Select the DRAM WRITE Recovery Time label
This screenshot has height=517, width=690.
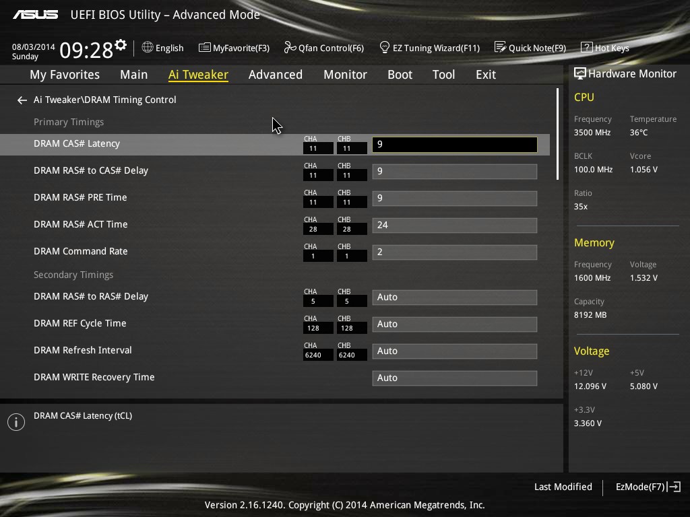(x=94, y=377)
